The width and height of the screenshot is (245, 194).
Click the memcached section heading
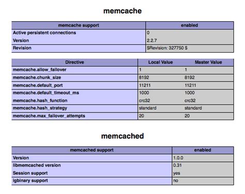point(122,136)
